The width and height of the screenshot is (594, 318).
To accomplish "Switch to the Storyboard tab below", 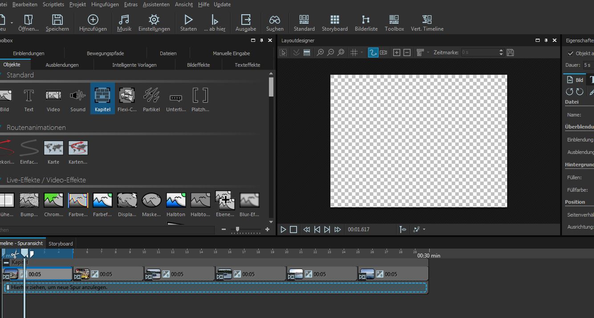I will (x=61, y=244).
